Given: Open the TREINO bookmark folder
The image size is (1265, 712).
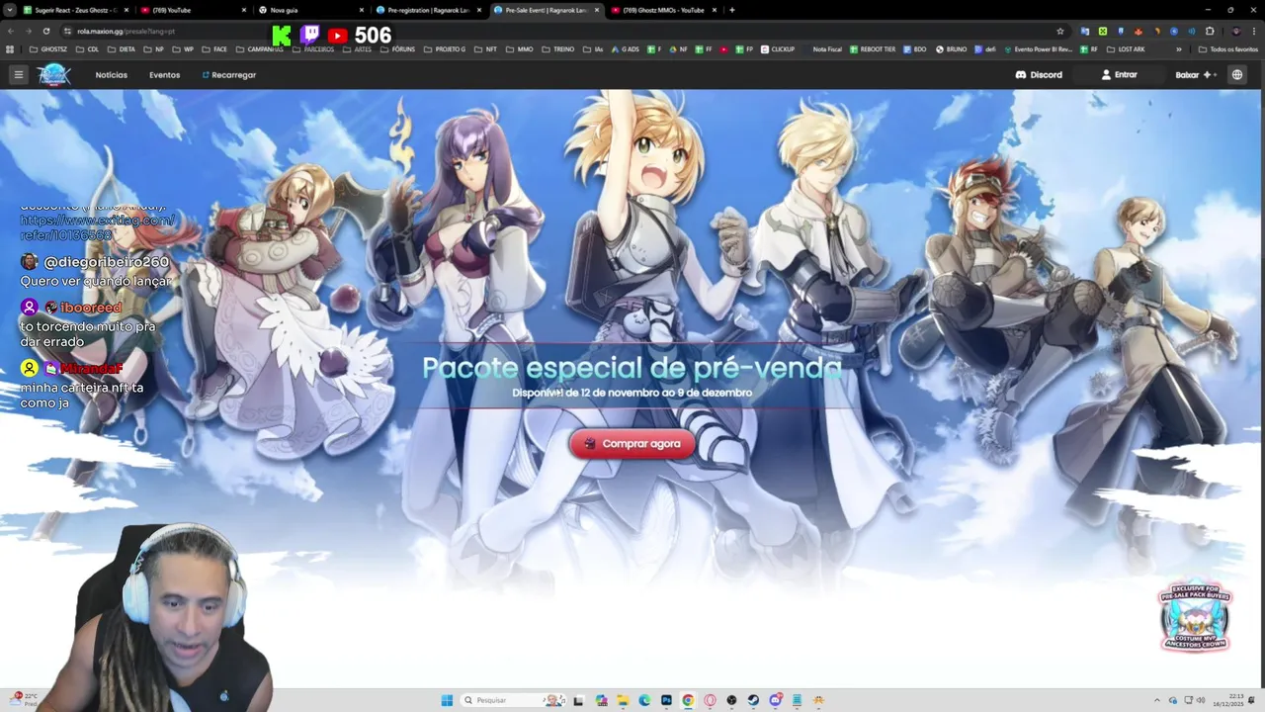Looking at the screenshot, I should [x=557, y=48].
